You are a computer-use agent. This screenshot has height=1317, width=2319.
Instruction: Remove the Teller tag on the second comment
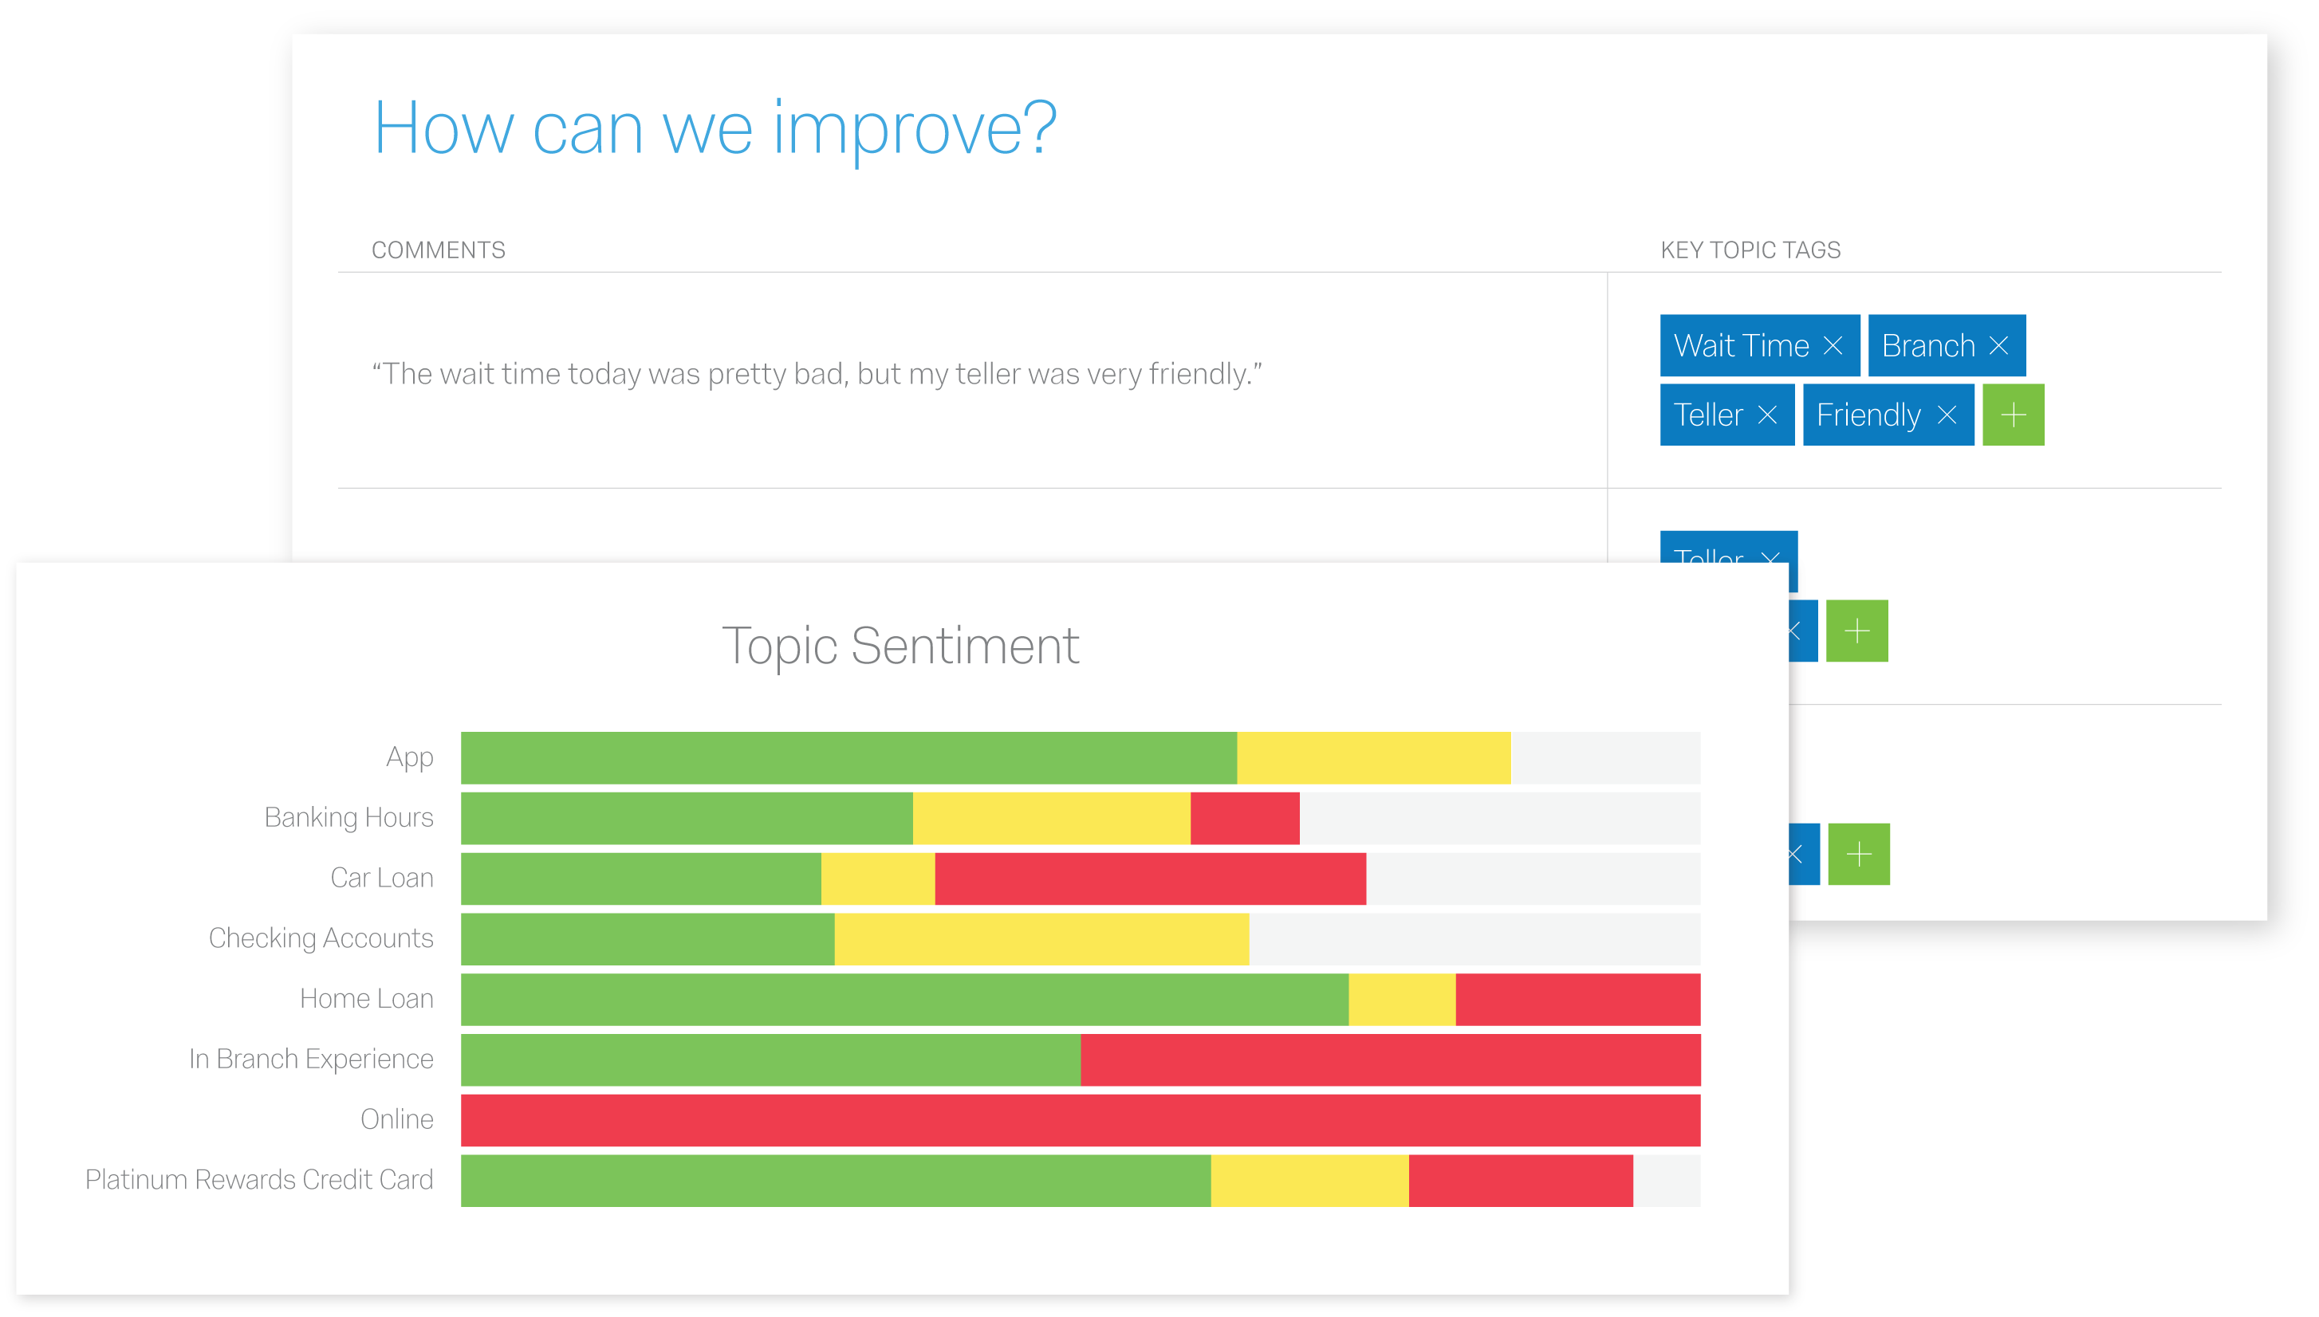point(1770,559)
